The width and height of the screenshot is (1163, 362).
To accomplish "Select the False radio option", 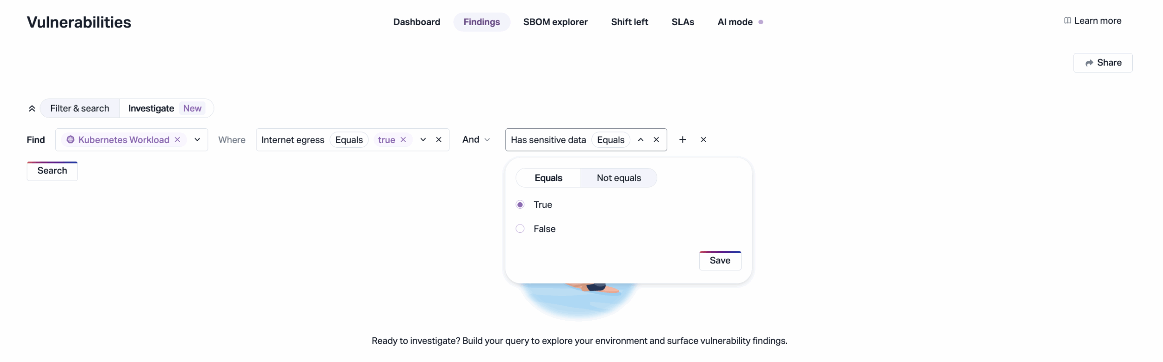I will point(520,229).
